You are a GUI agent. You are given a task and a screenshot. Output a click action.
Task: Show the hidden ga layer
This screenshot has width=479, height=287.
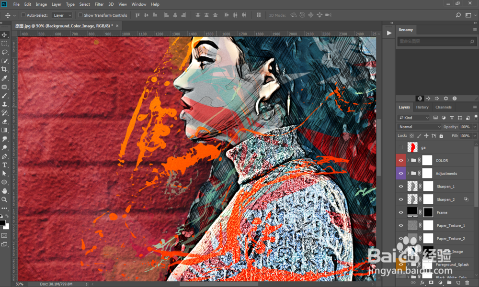point(400,148)
